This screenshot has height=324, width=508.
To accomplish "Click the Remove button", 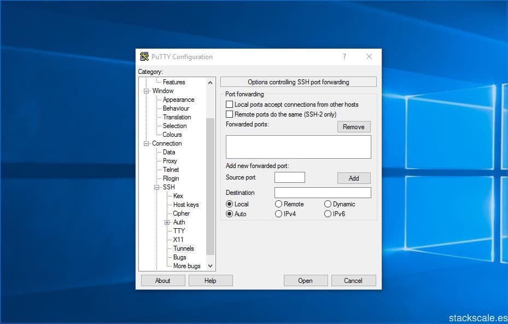I will tap(354, 127).
